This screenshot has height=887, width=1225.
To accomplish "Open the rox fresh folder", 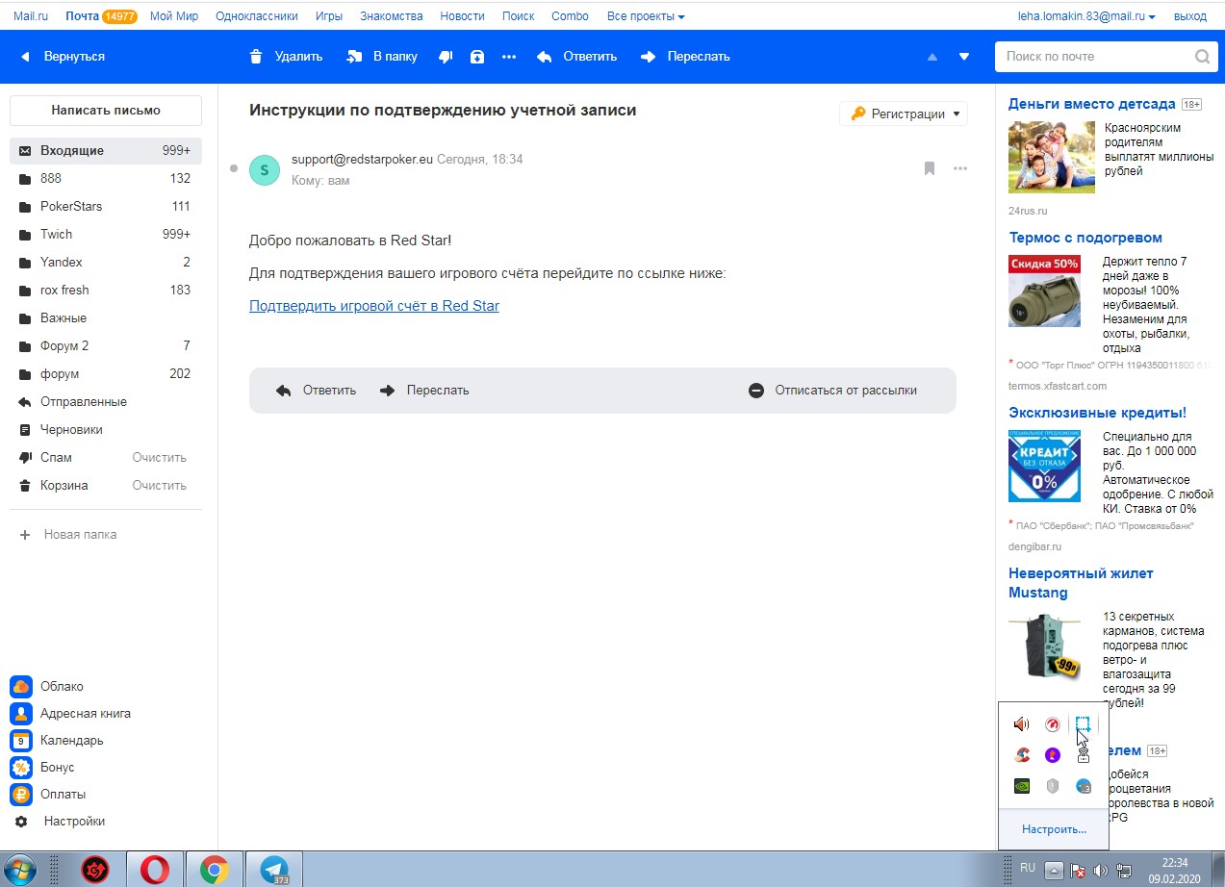I will [106, 291].
